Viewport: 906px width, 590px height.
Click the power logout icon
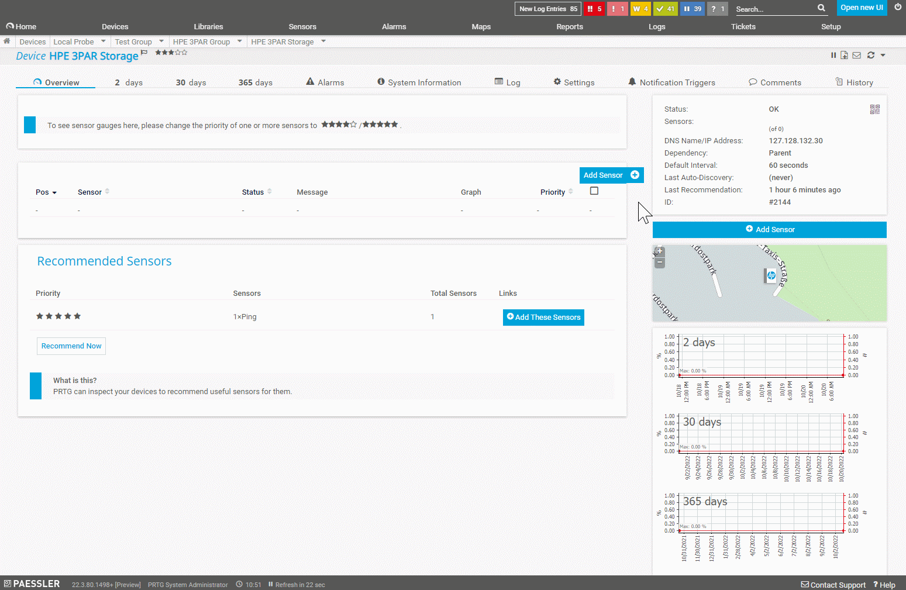point(898,8)
